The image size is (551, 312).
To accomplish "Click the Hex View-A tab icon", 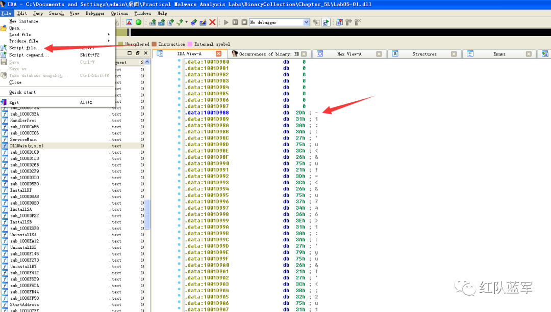I will coord(320,53).
